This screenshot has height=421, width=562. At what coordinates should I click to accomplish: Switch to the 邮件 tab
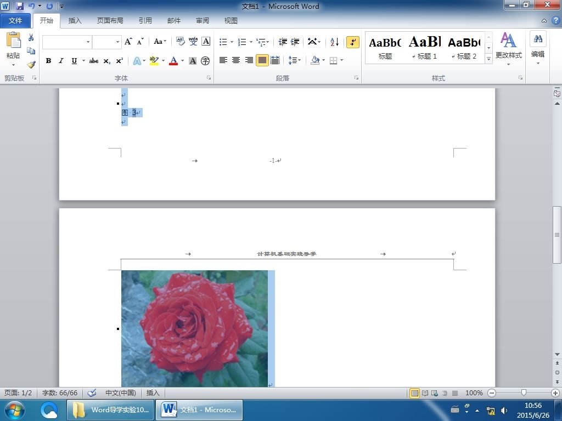point(174,21)
